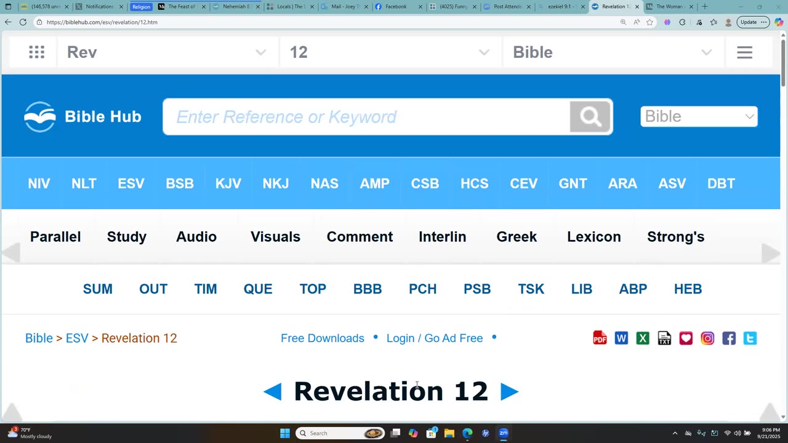This screenshot has width=788, height=443.
Task: Open the Interlin view
Action: [442, 237]
